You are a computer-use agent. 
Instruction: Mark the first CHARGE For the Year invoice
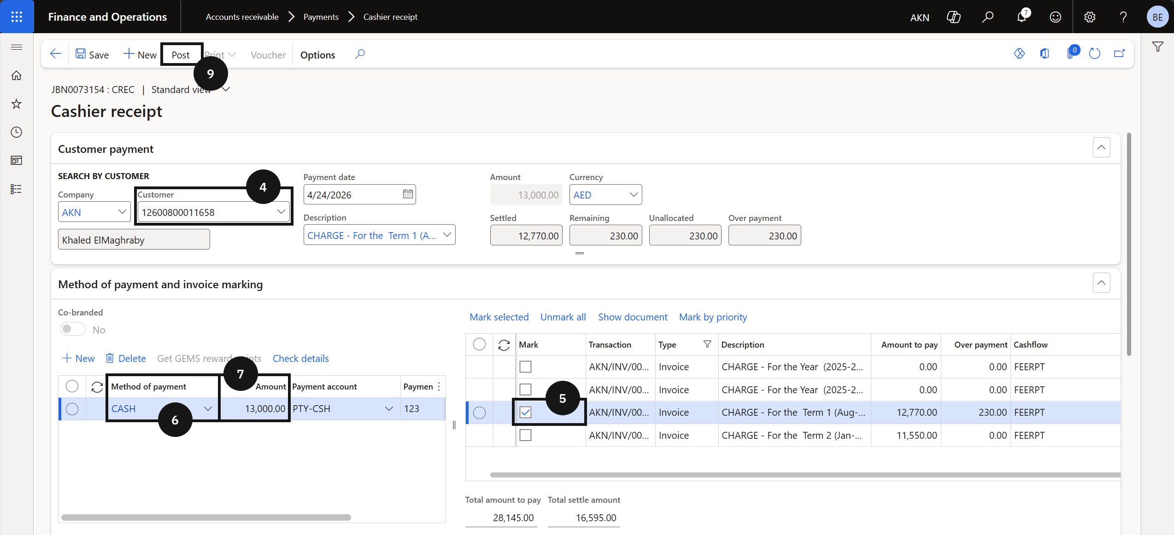[525, 367]
